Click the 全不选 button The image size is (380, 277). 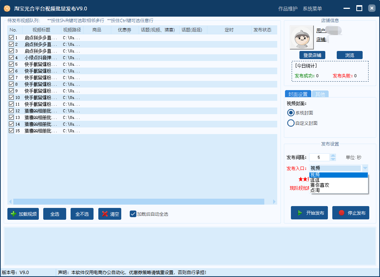click(82, 214)
